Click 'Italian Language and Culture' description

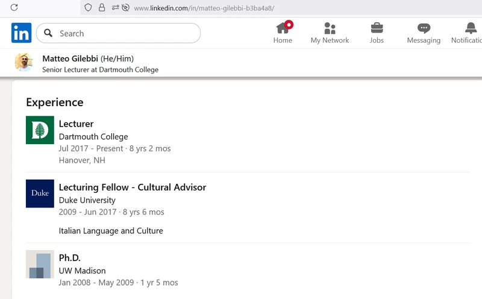[x=111, y=231]
